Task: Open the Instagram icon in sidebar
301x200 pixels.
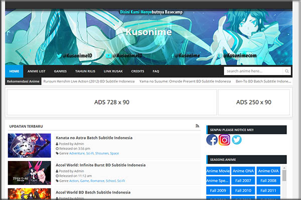Action: 224,140
